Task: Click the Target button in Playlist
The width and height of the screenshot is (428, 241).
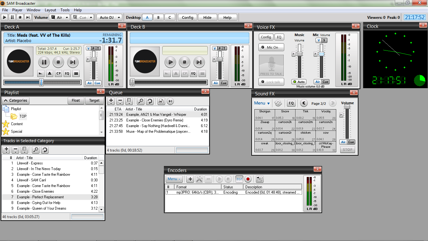Action: tap(94, 100)
